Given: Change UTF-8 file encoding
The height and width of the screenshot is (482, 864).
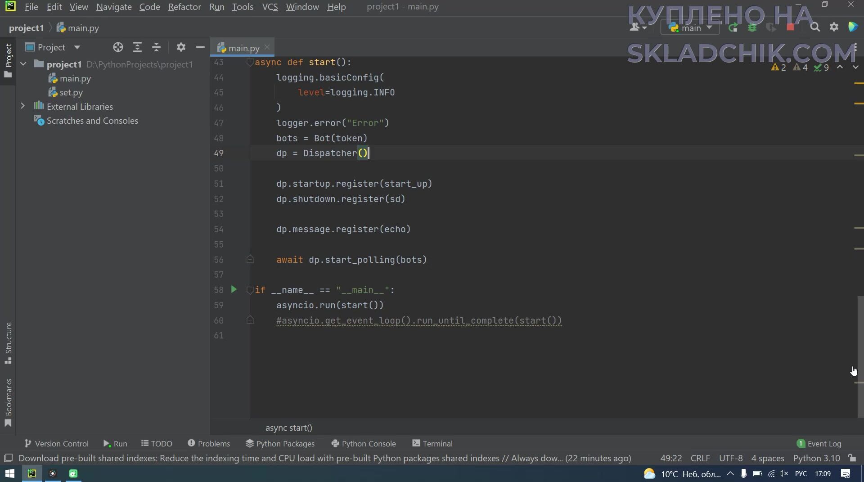Looking at the screenshot, I should coord(731,458).
